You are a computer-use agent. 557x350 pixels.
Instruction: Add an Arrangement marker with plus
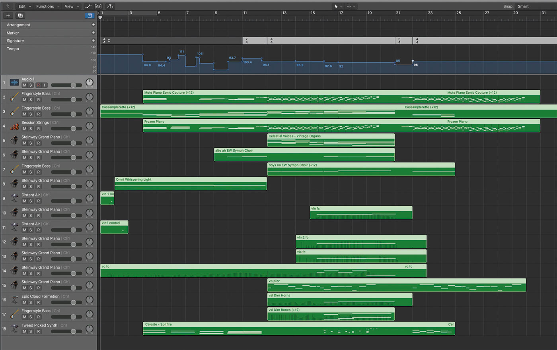(x=93, y=25)
